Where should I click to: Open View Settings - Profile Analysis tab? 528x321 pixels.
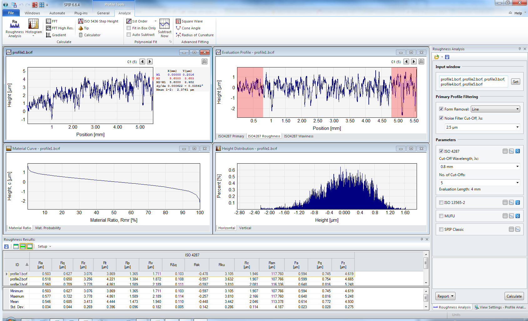point(500,307)
